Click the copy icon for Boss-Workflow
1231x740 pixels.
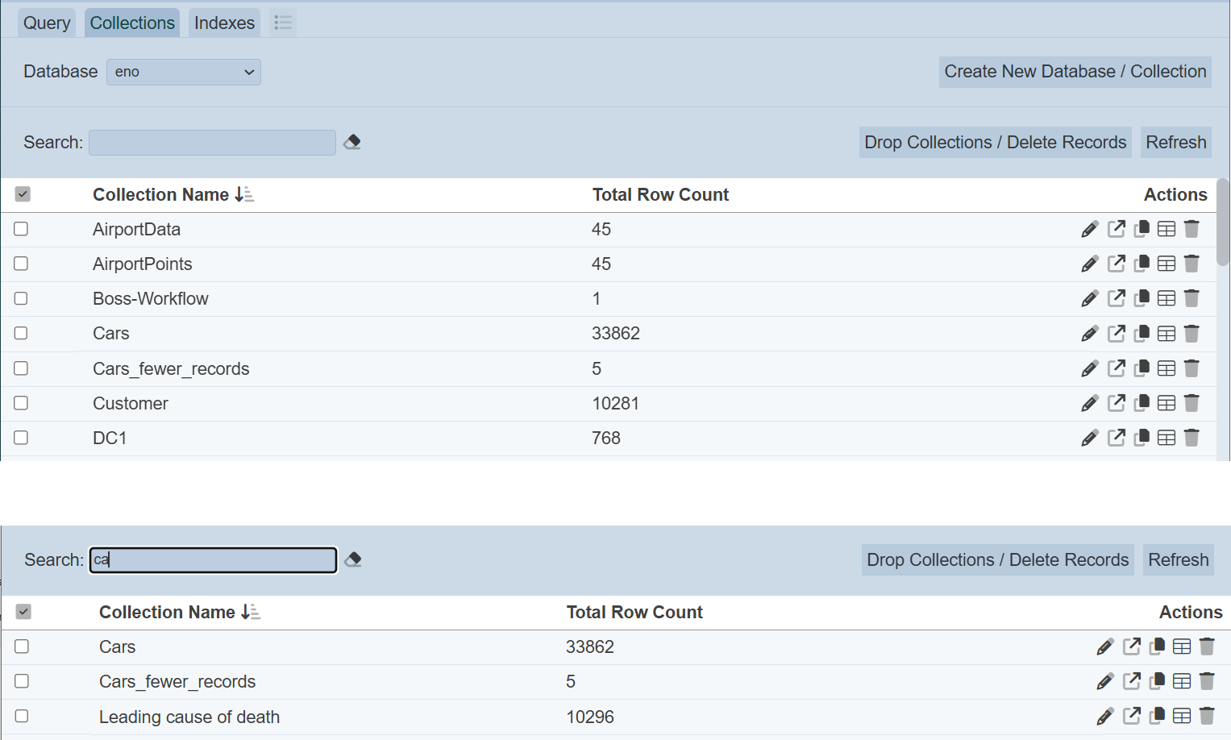[1142, 299]
